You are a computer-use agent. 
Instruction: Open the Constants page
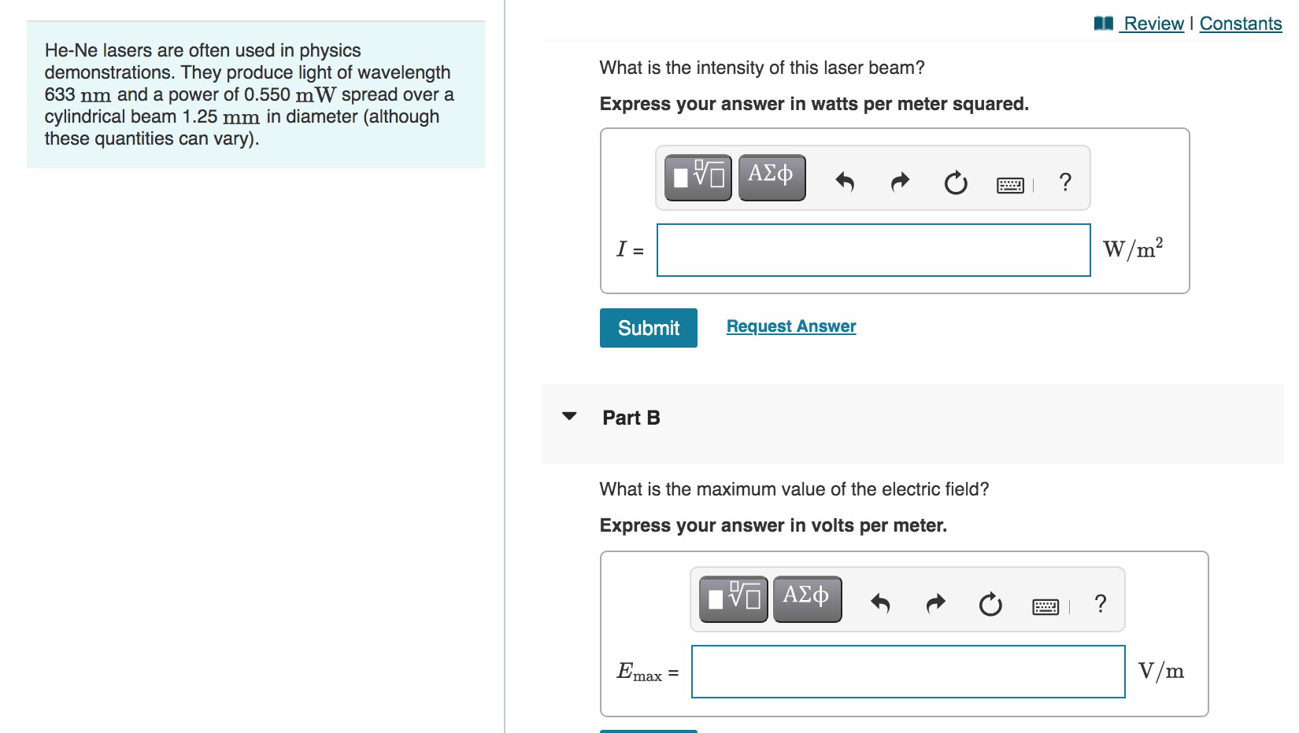coord(1240,23)
